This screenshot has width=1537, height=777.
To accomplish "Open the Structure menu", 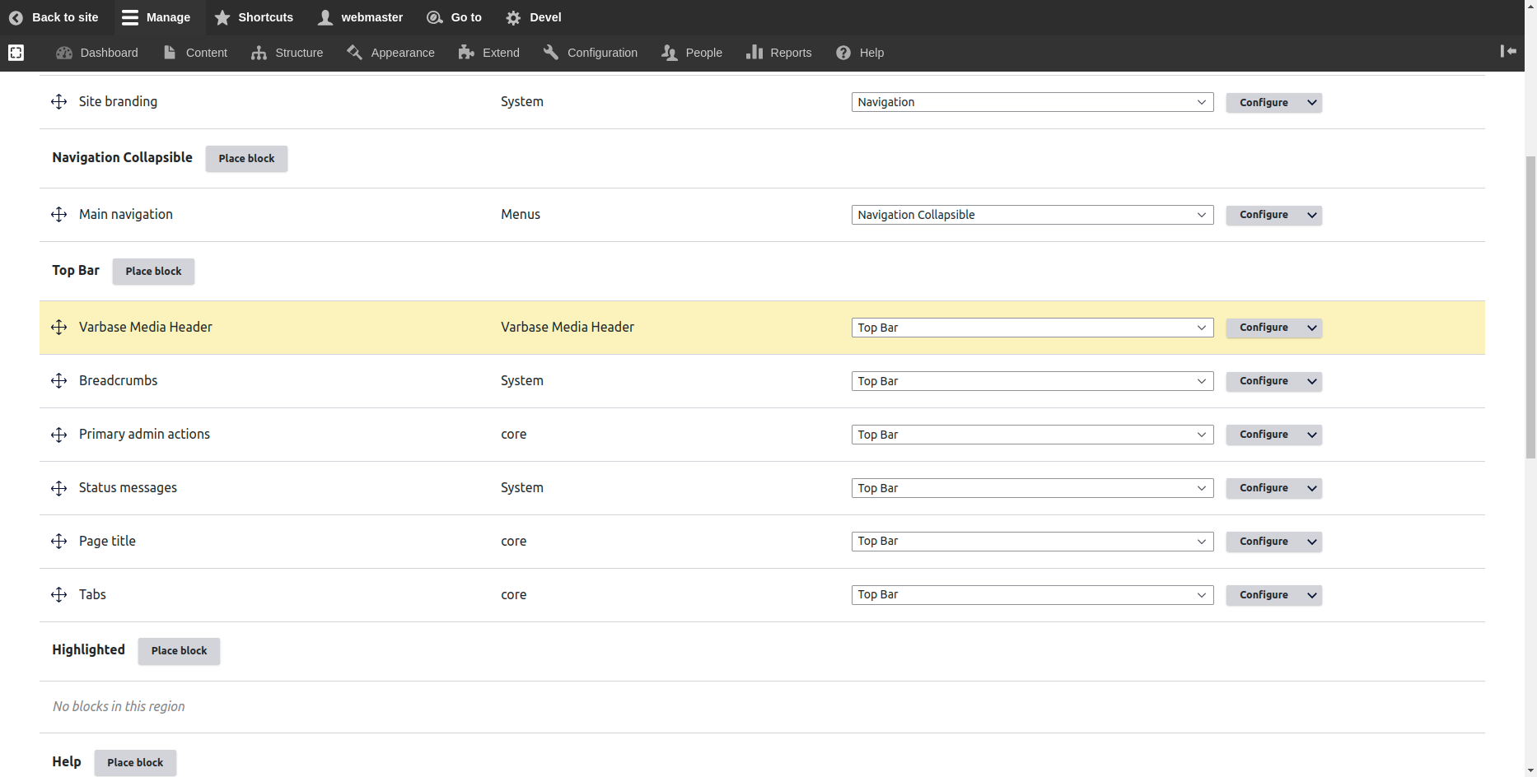I will (x=287, y=53).
